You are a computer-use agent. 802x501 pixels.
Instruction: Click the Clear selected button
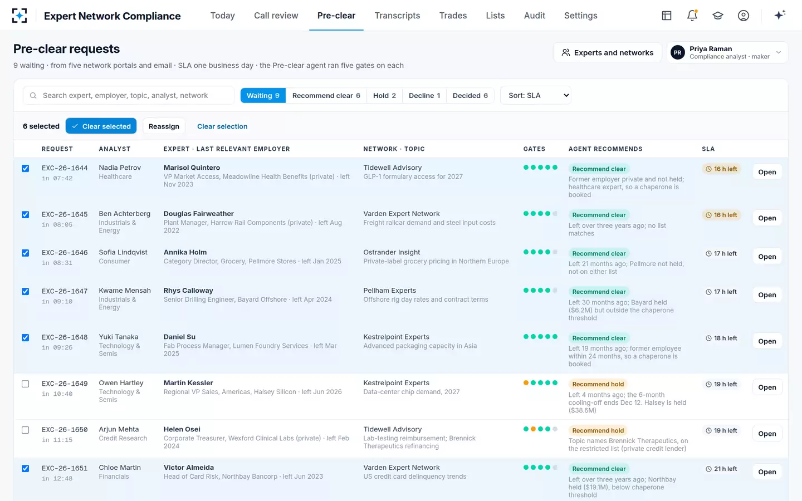tap(101, 126)
